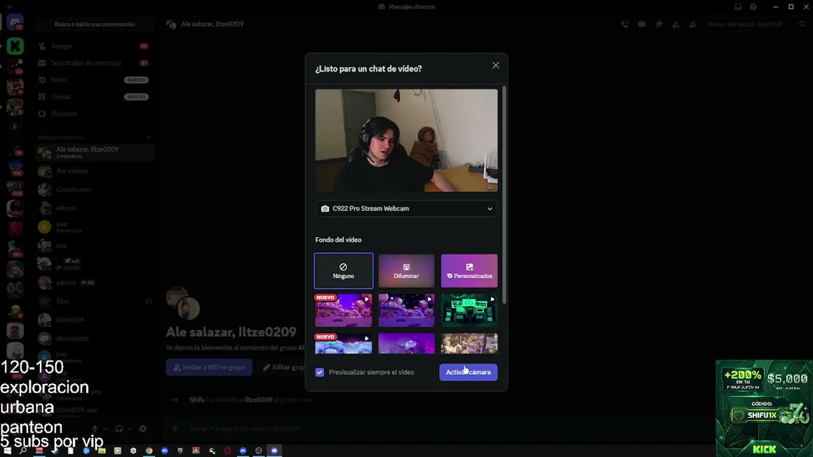Image resolution: width=813 pixels, height=457 pixels.
Task: Open the Ale salazar, lltze0209 group chat
Action: (95, 152)
